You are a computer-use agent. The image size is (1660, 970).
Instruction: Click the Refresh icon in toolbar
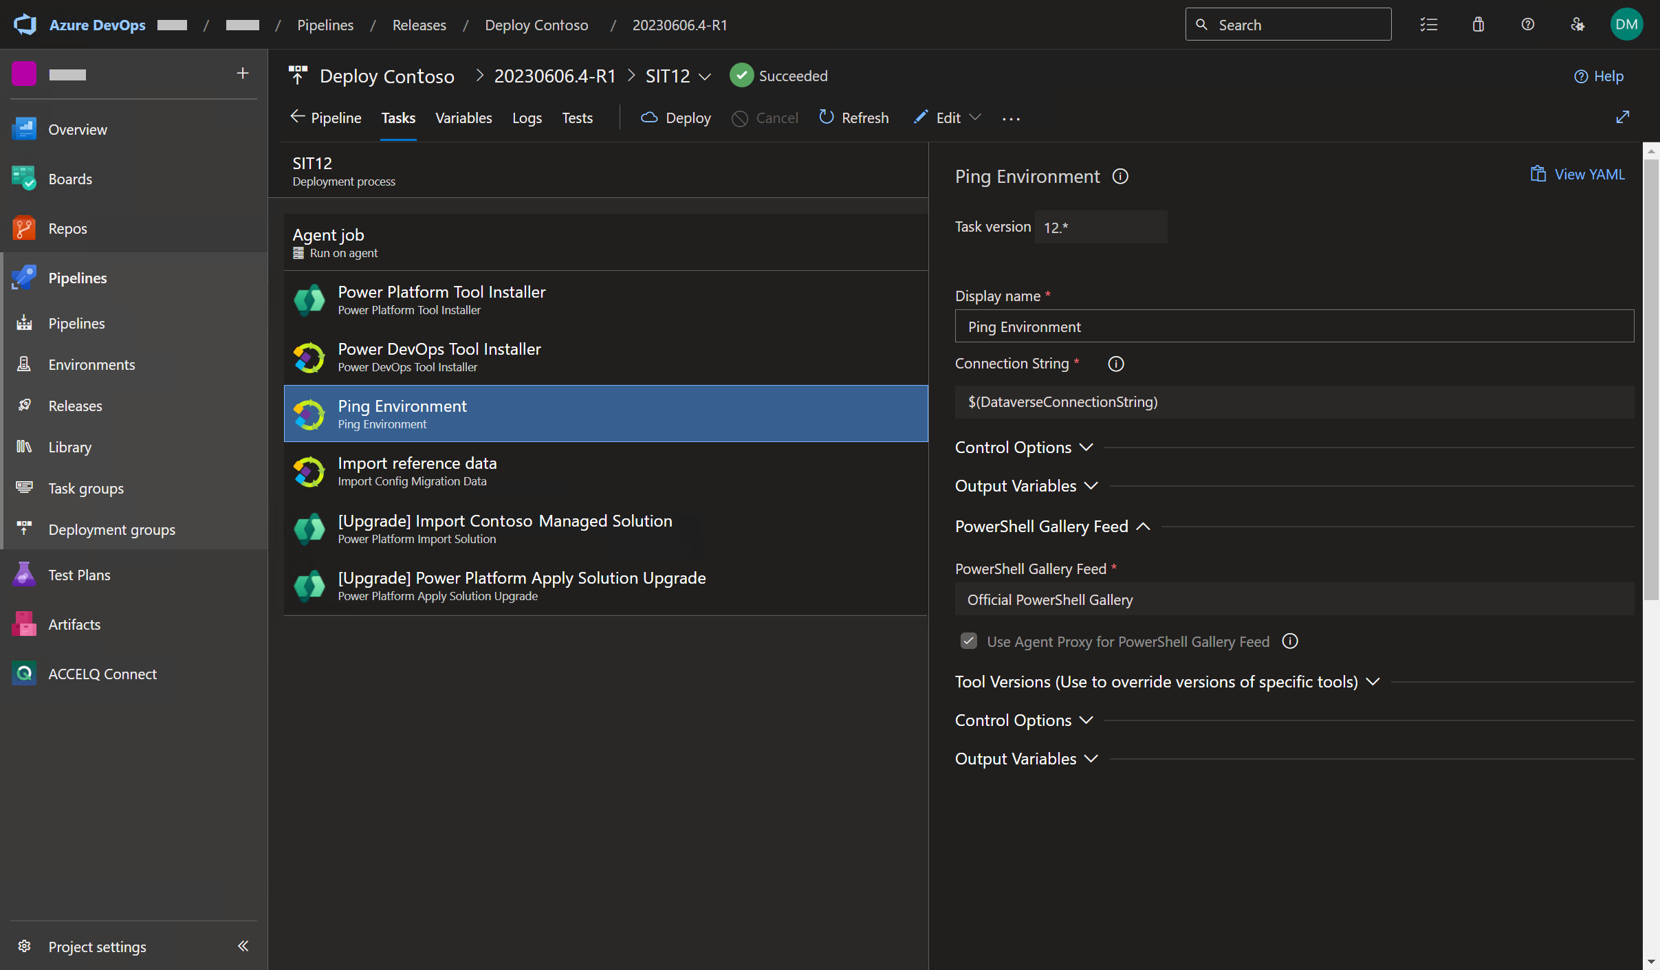(x=826, y=118)
